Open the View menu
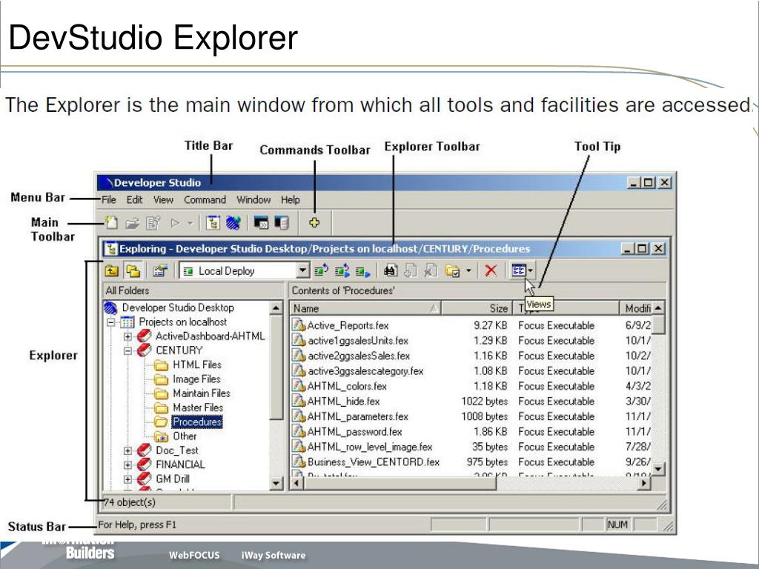 pyautogui.click(x=163, y=199)
